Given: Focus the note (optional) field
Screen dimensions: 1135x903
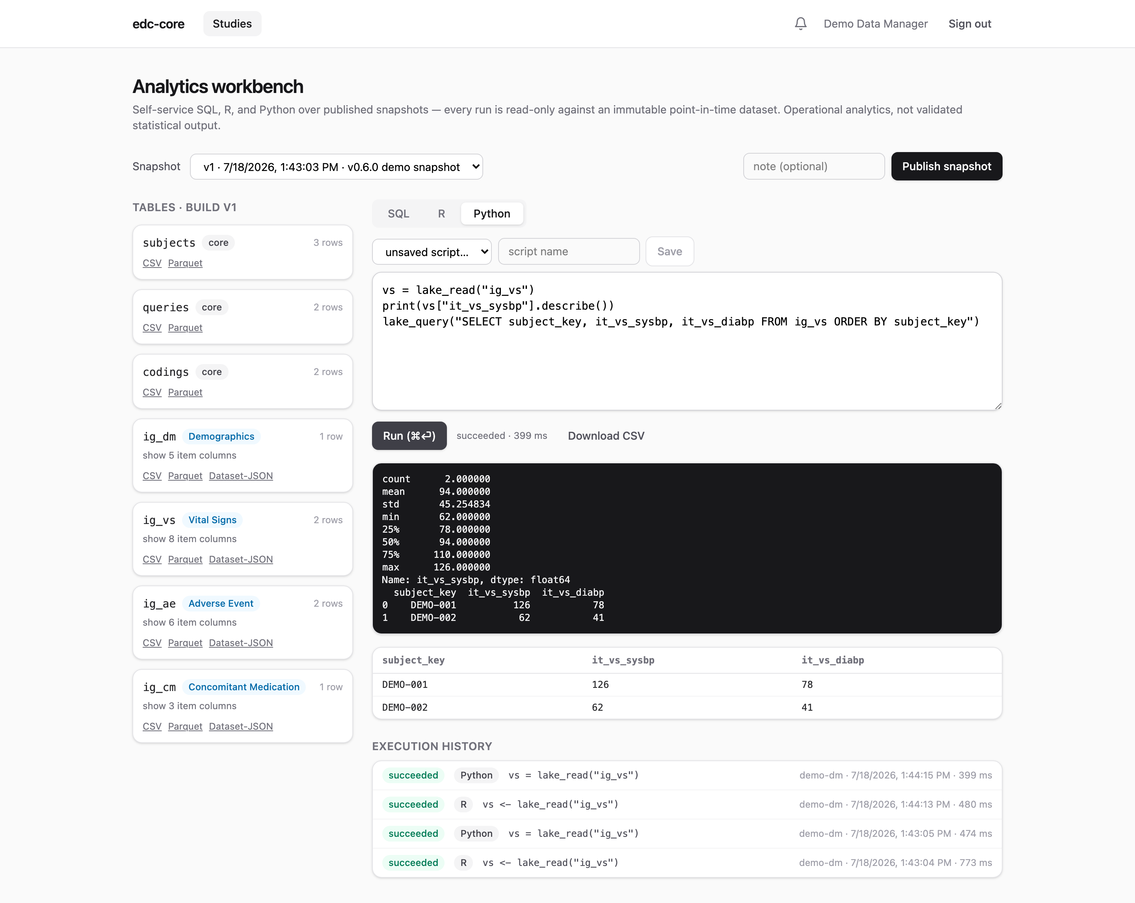Looking at the screenshot, I should (x=813, y=166).
